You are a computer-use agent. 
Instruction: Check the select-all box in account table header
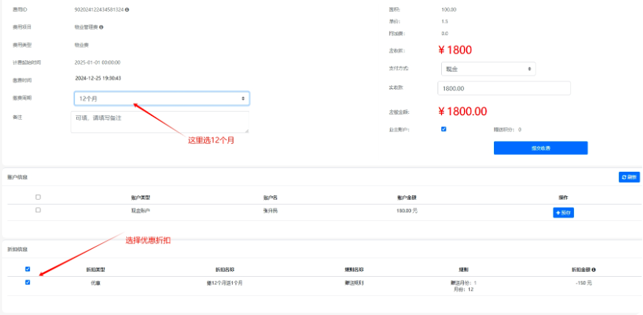pos(38,197)
